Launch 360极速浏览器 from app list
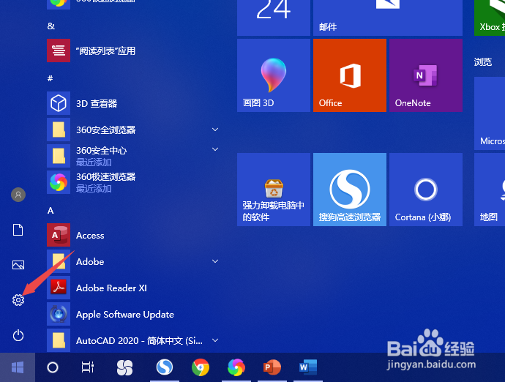Viewport: 505px width, 382px height. pyautogui.click(x=134, y=182)
